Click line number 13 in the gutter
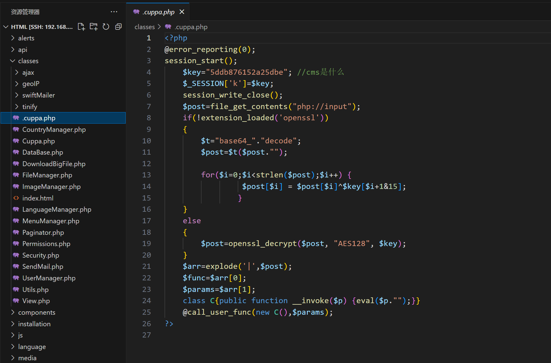Image resolution: width=551 pixels, height=363 pixels. tap(147, 175)
